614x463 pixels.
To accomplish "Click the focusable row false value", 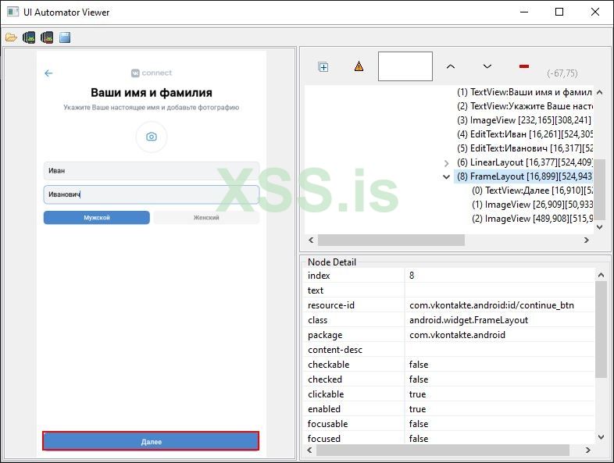I will coord(419,424).
